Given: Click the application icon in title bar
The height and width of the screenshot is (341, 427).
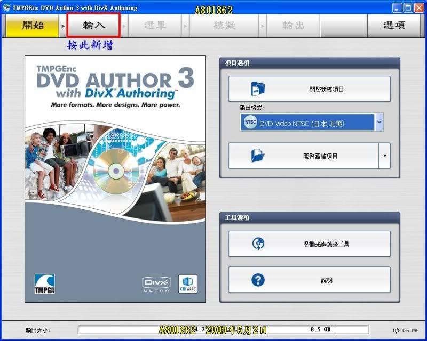Looking at the screenshot, I should [6, 7].
